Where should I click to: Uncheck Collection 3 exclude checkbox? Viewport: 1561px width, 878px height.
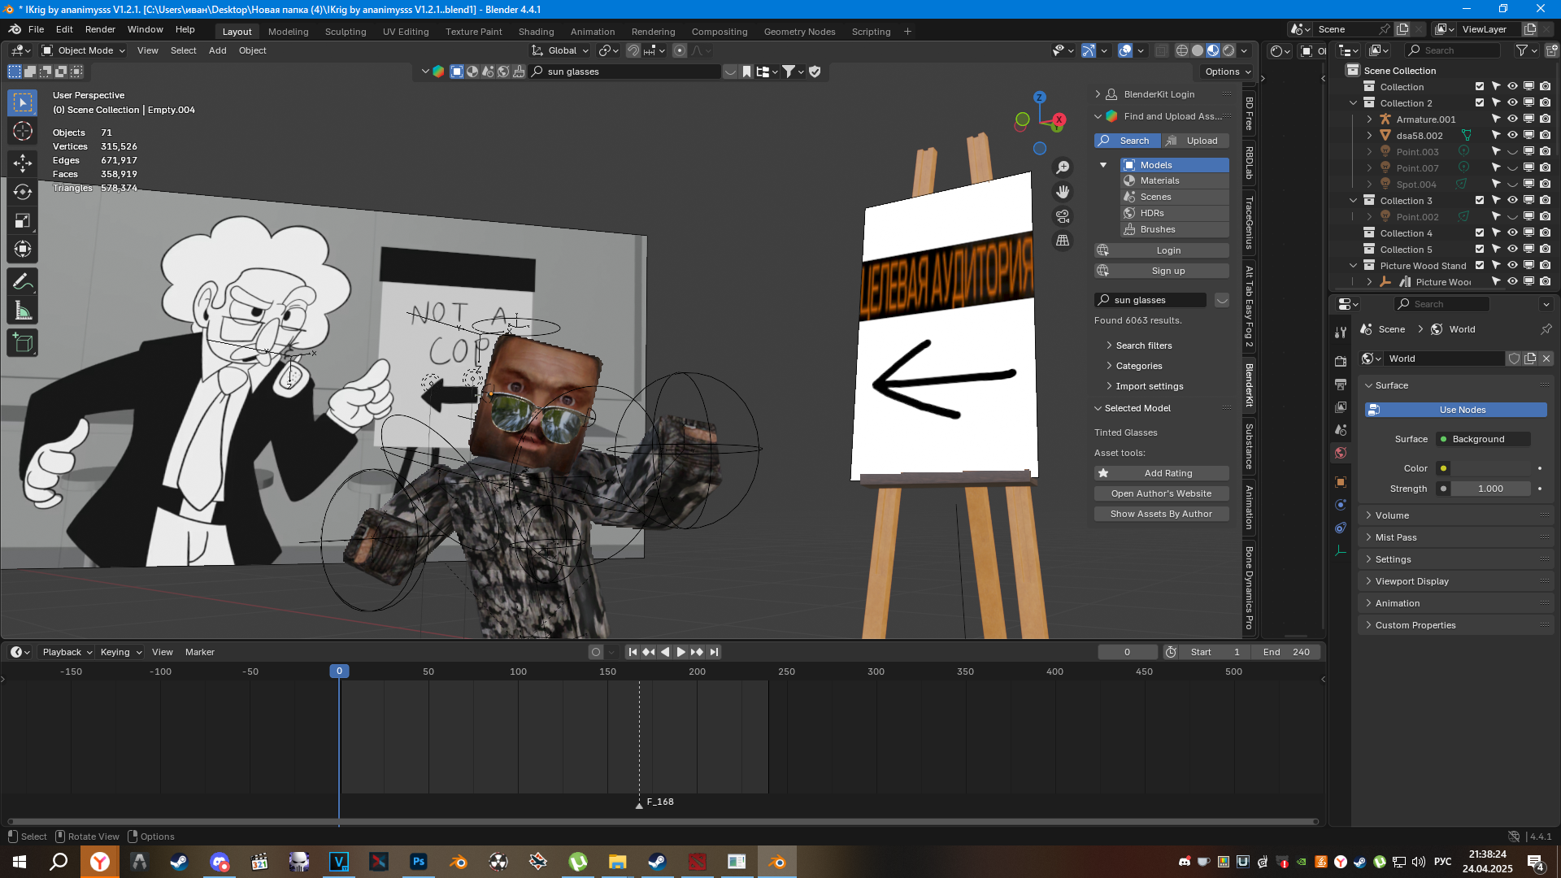coord(1480,201)
